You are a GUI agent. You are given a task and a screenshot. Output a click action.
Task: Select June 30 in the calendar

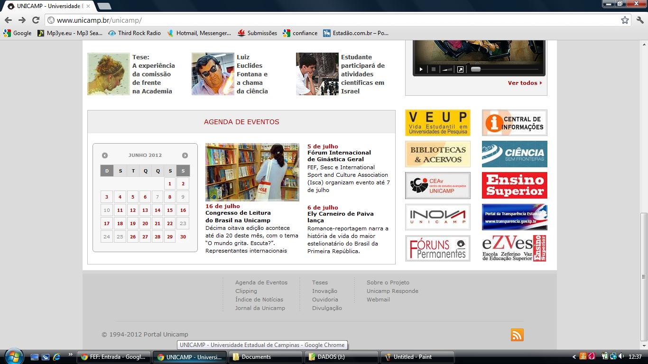point(183,237)
